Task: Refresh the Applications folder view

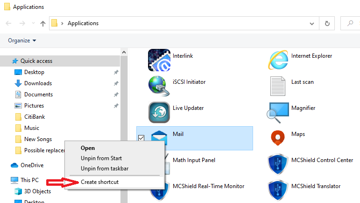Action: click(327, 23)
